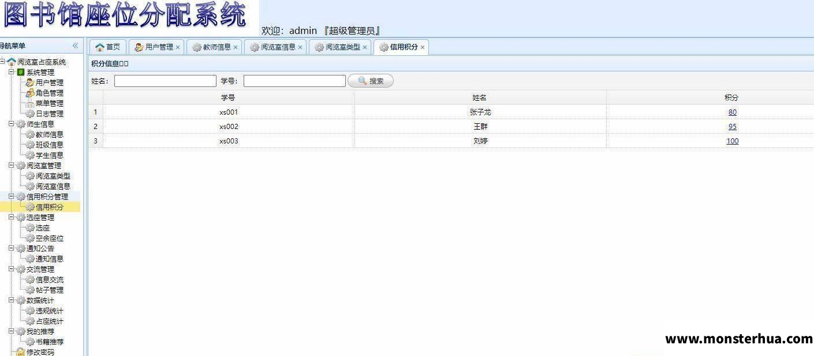Collapse the 信用积分管理 tree node
The height and width of the screenshot is (356, 814).
(x=12, y=196)
